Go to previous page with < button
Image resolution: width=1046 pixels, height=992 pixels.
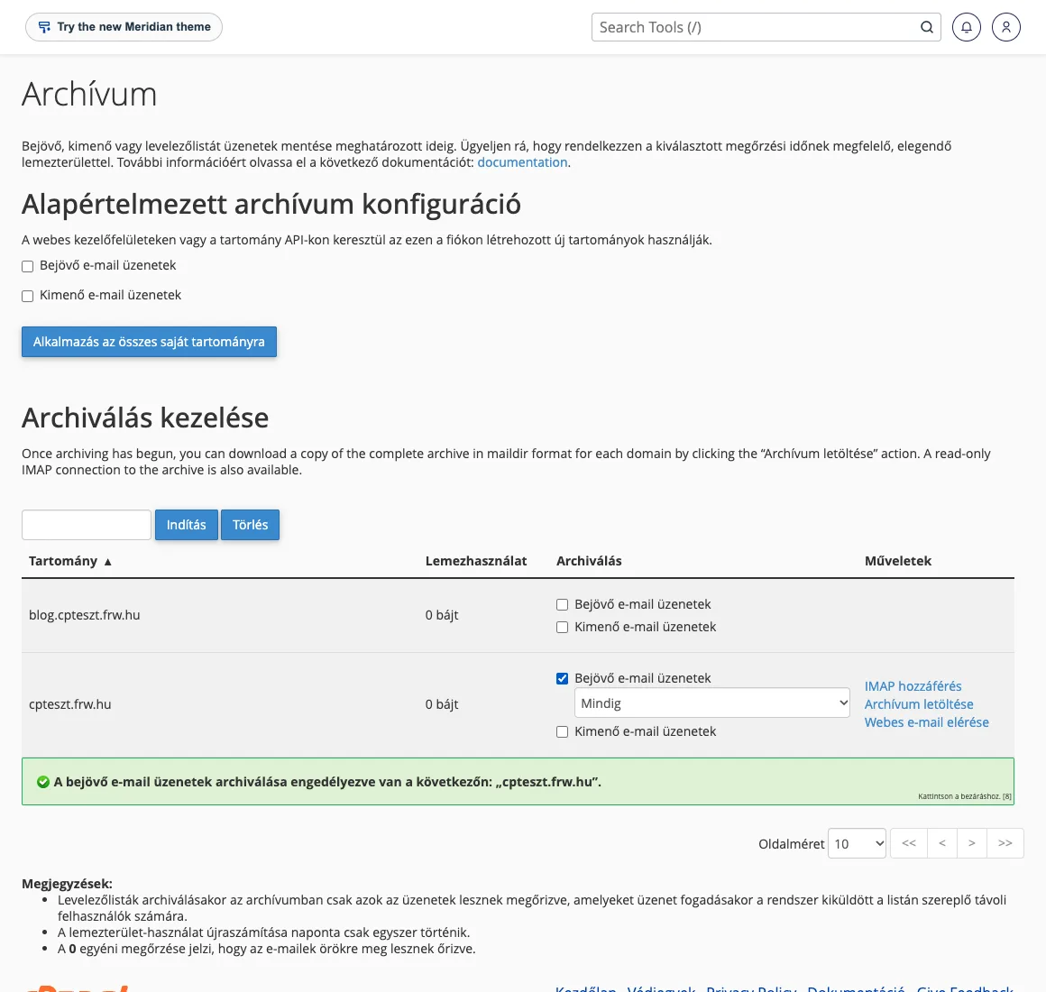tap(942, 843)
